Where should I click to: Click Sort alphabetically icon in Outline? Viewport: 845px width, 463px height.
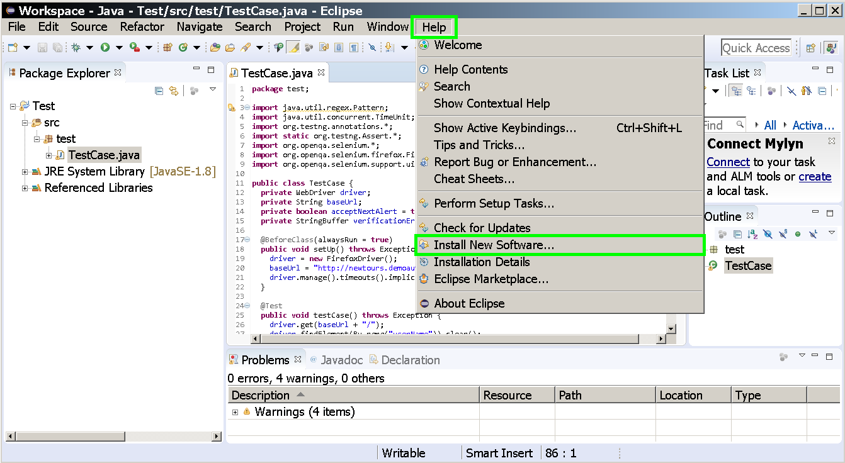coord(752,234)
